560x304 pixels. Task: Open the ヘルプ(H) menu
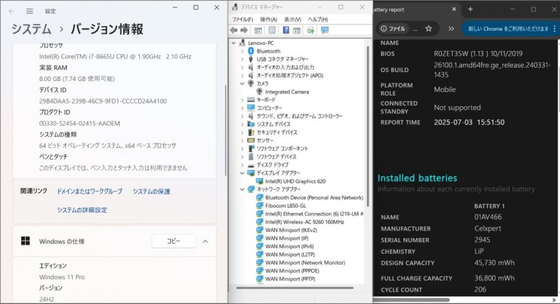[318, 19]
